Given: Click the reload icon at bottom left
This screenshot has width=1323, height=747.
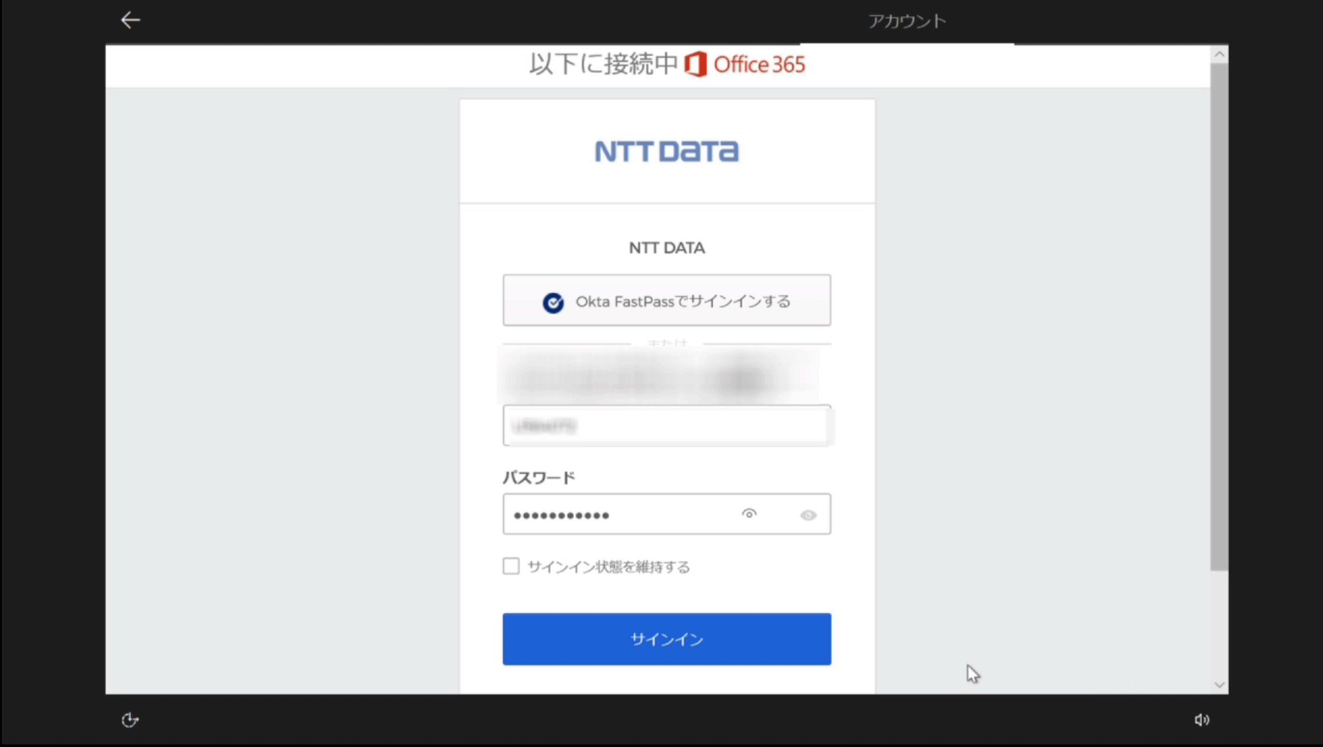Looking at the screenshot, I should (x=130, y=720).
